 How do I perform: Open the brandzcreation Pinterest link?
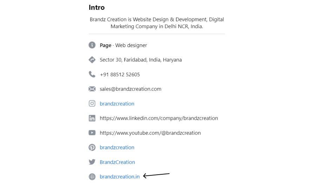(117, 147)
